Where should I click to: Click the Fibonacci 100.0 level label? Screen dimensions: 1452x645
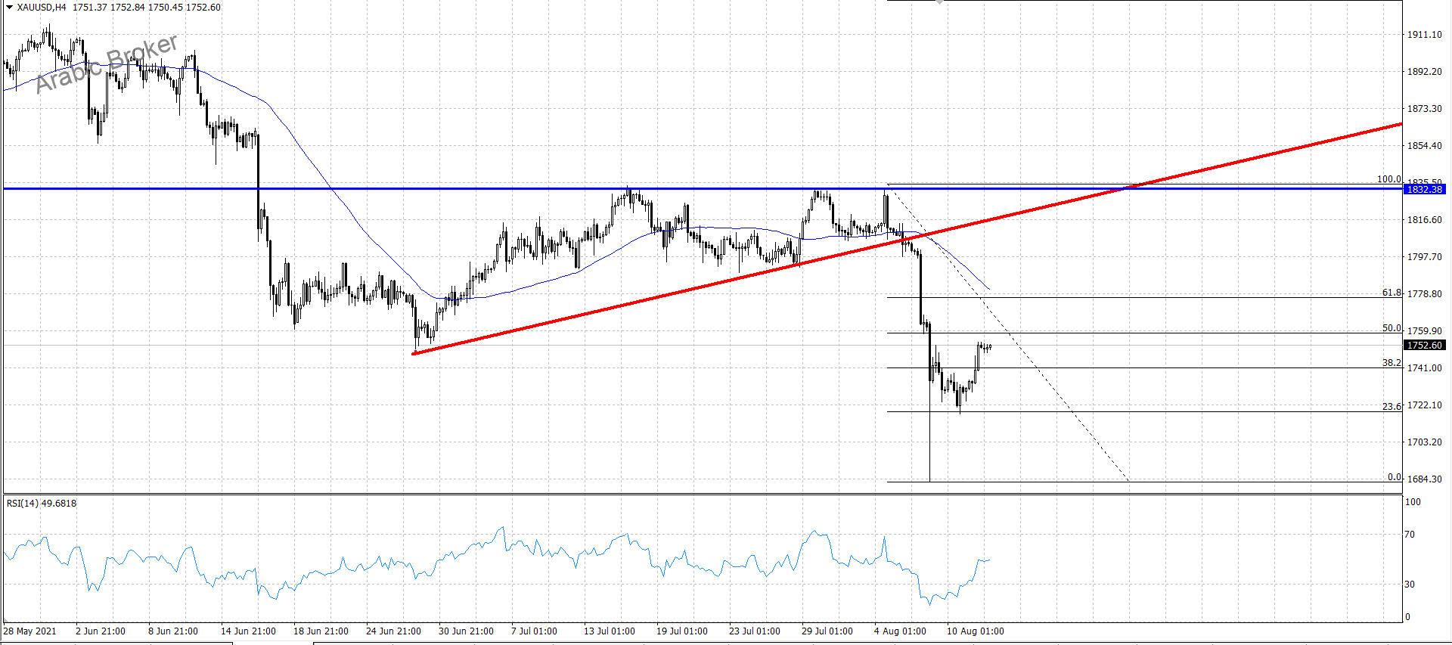click(1388, 179)
